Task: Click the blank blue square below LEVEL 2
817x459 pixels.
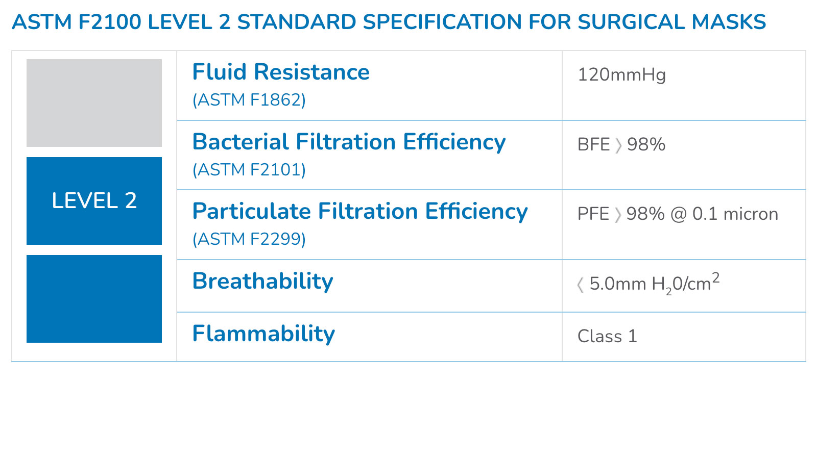Action: 94,299
